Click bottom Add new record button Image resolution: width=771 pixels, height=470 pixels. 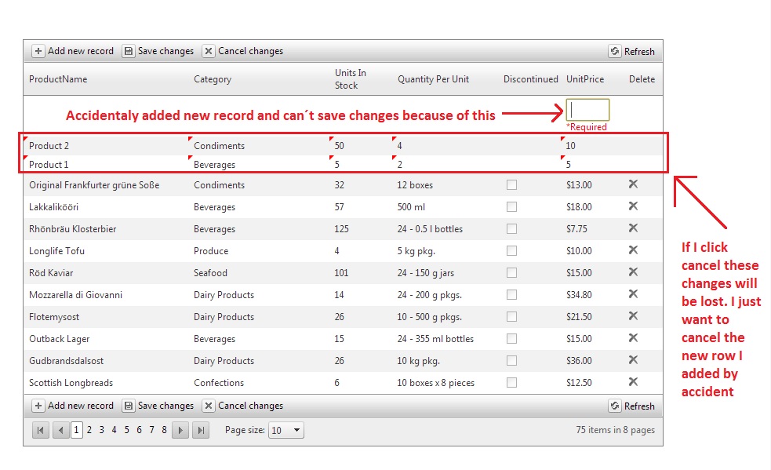click(x=73, y=406)
